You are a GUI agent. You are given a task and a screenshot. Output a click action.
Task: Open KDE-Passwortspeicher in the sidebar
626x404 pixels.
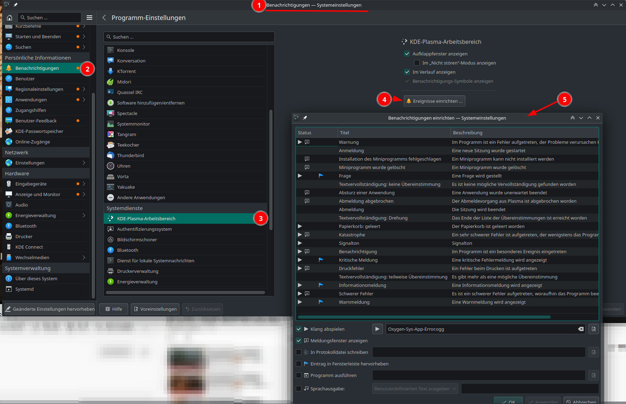pos(46,131)
